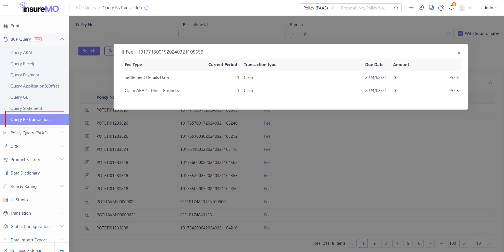Go to next page arrow
This screenshot has height=252, width=504.
pos(464,243)
